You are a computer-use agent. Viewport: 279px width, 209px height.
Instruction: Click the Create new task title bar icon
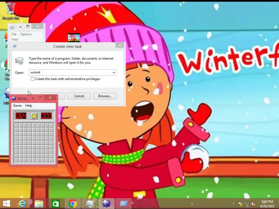tap(15, 46)
